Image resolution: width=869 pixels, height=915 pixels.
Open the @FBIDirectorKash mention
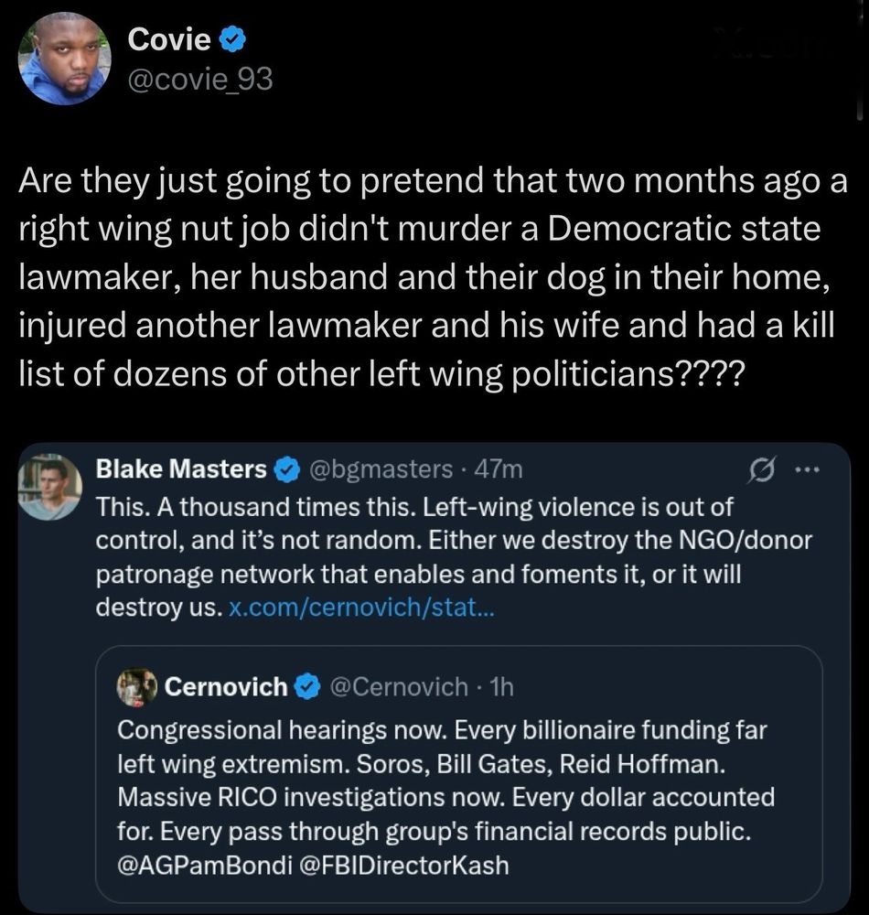tap(404, 866)
